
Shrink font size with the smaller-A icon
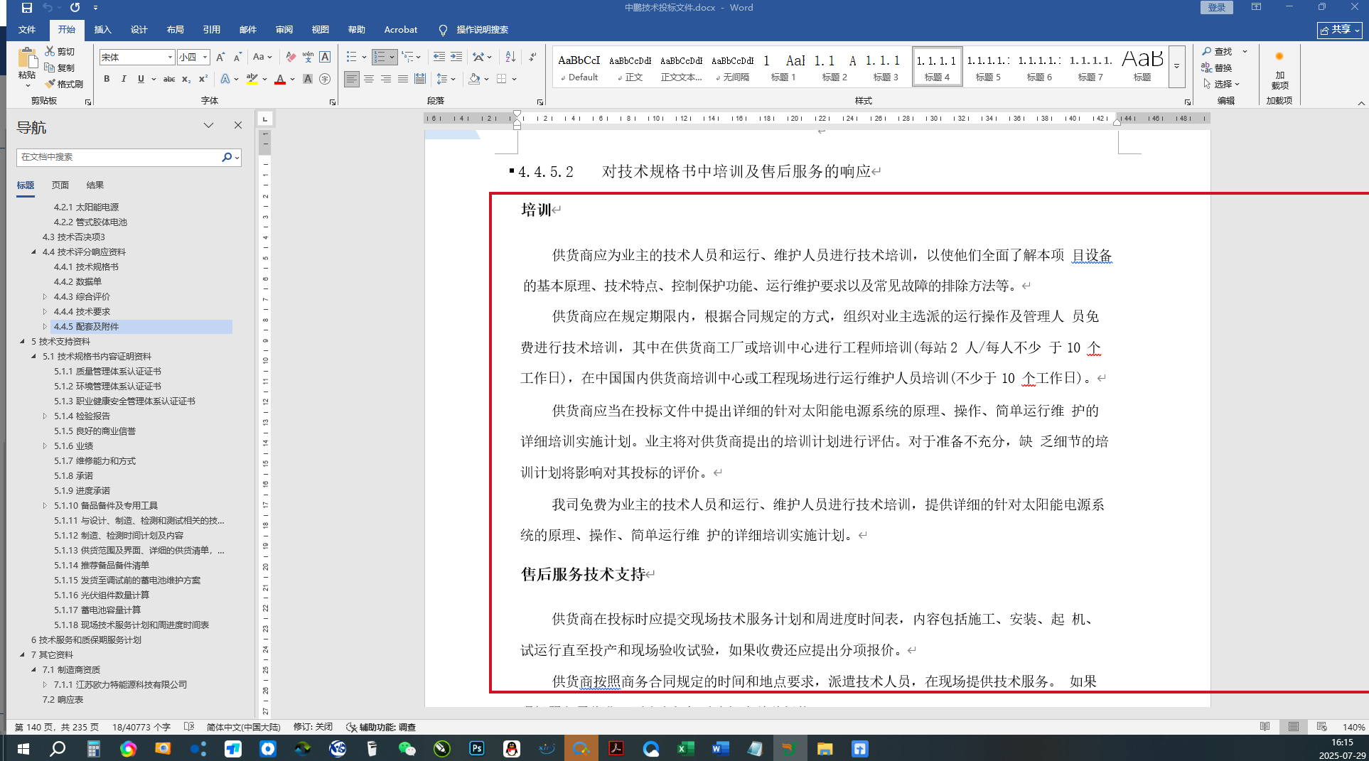(x=237, y=57)
